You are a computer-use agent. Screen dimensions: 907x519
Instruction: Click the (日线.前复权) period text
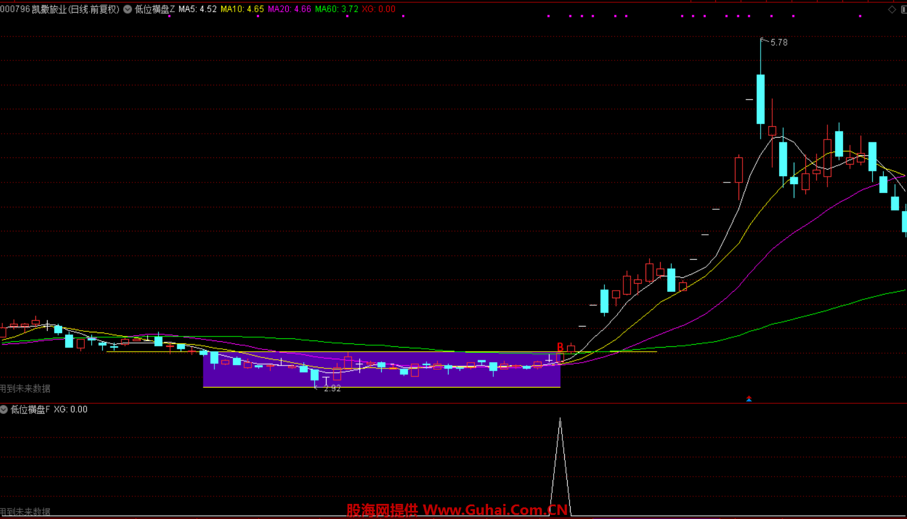point(94,9)
